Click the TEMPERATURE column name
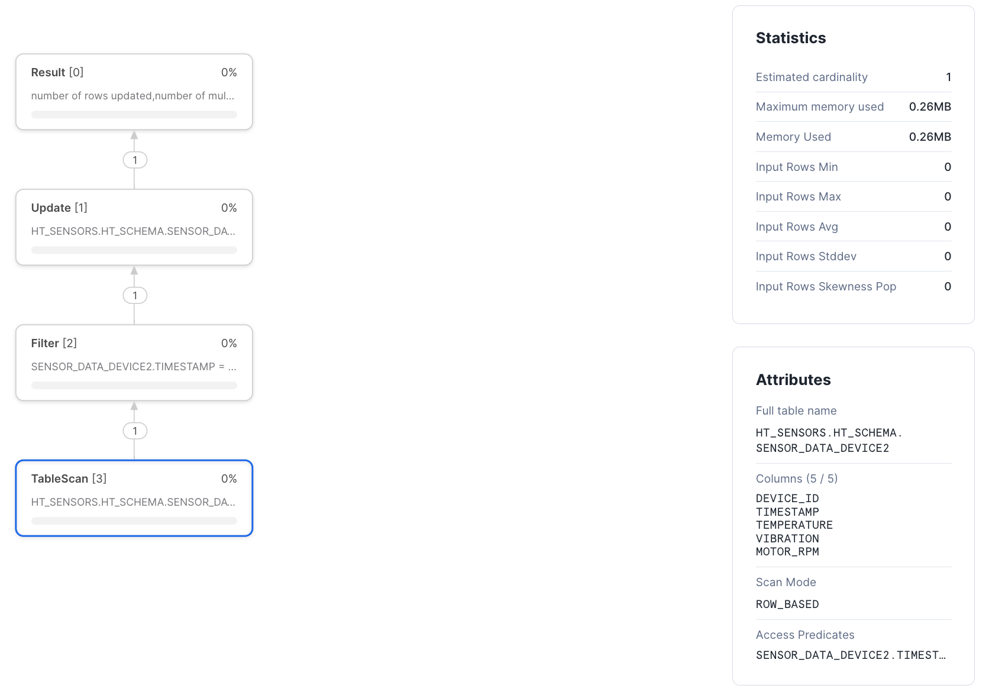 794,525
